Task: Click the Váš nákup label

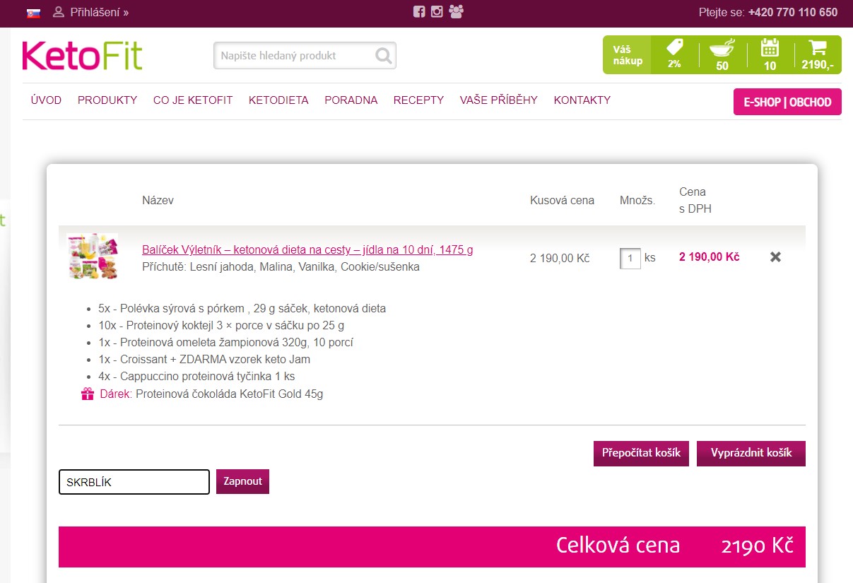Action: pos(628,55)
